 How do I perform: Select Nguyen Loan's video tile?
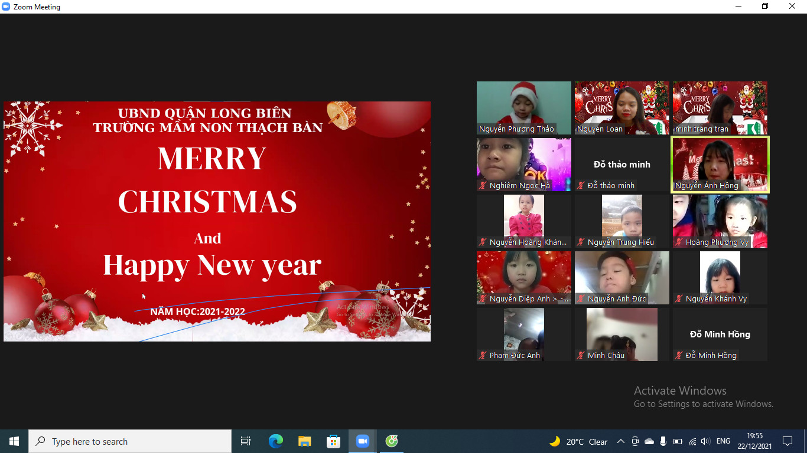click(x=622, y=108)
